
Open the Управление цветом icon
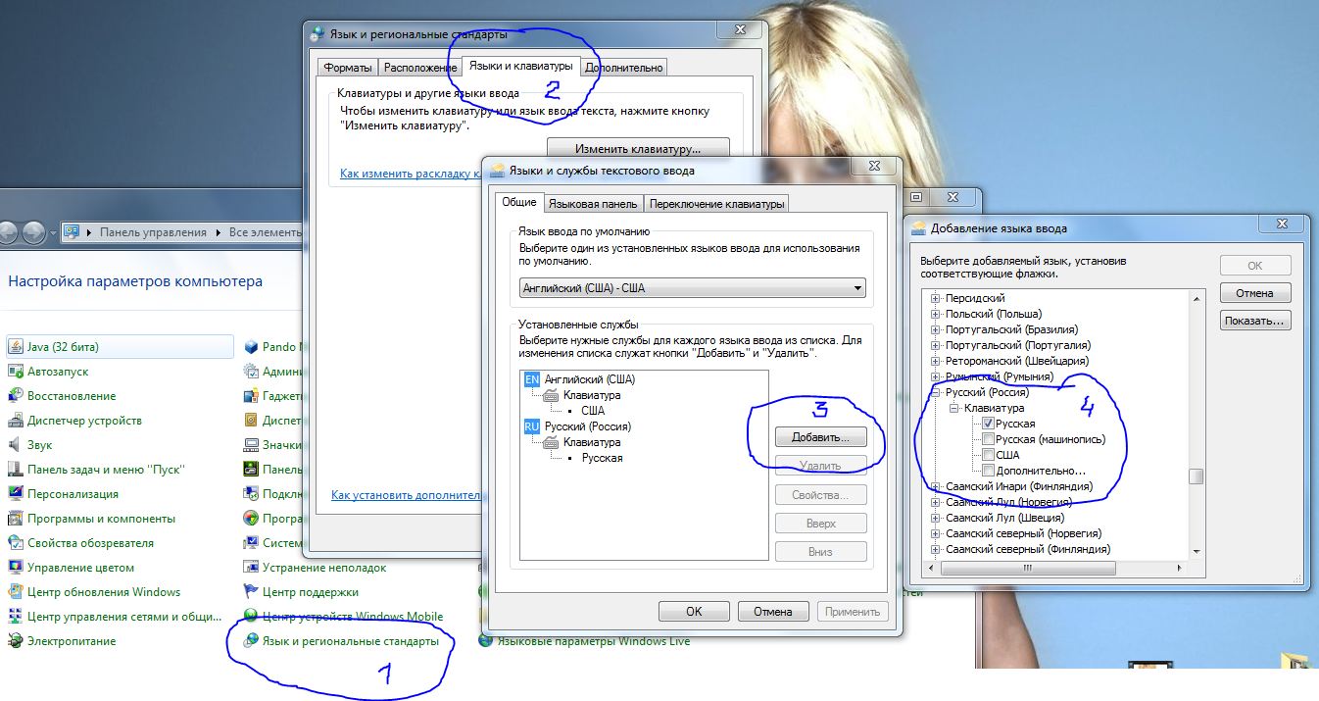tap(16, 568)
